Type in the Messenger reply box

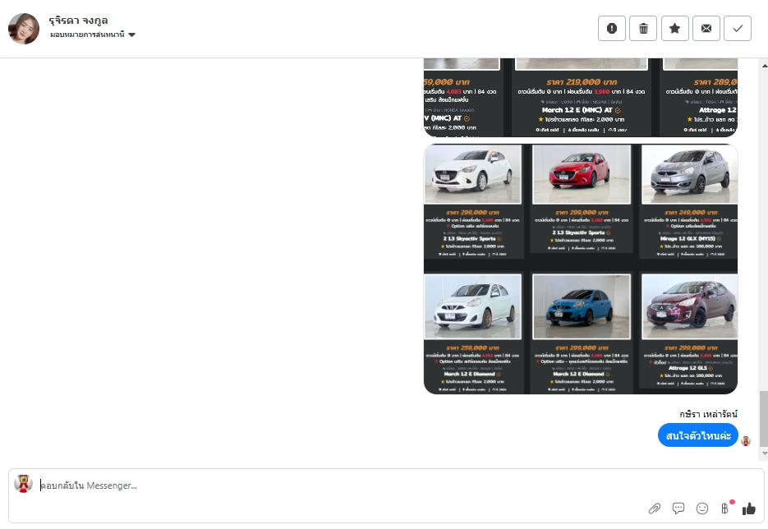[x=329, y=485]
